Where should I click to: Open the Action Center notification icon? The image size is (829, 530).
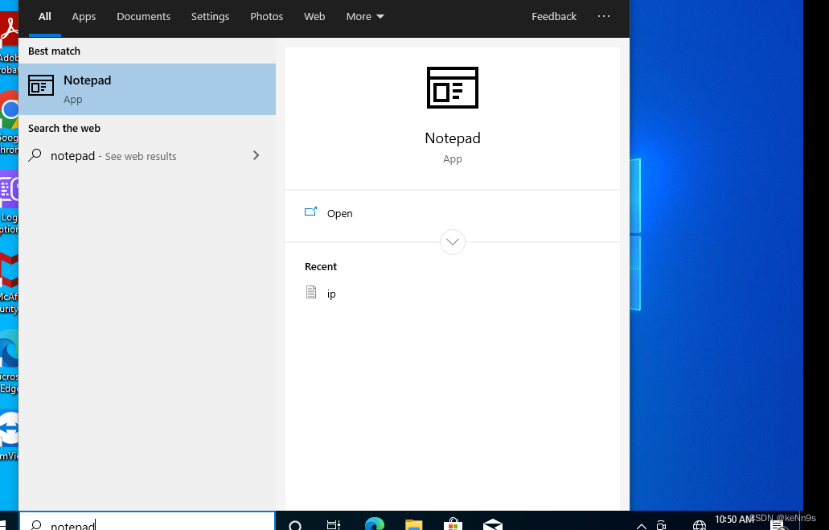tap(778, 525)
